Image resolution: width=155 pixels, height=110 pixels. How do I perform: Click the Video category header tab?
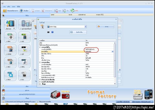[x=26, y=15]
